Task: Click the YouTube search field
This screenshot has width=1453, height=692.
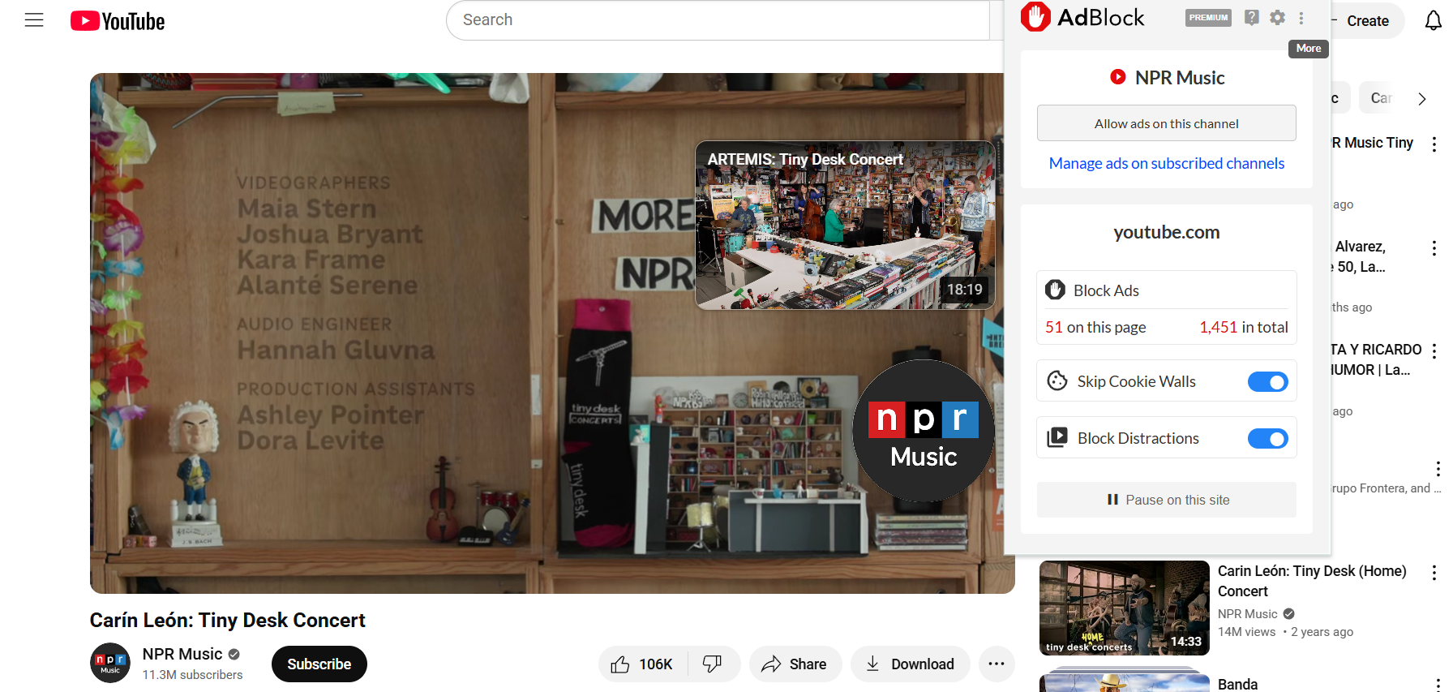Action: [718, 20]
